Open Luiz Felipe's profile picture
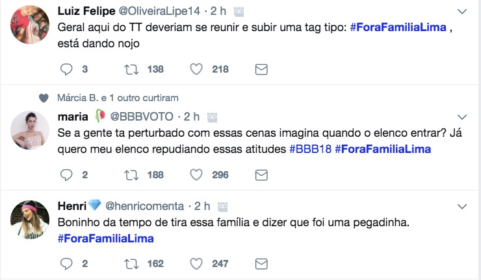This screenshot has width=481, height=280. pos(31,24)
